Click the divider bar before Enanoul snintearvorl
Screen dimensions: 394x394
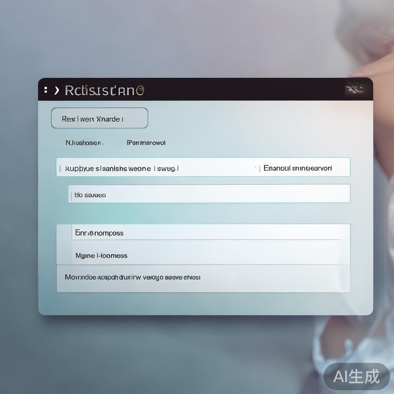coord(259,168)
